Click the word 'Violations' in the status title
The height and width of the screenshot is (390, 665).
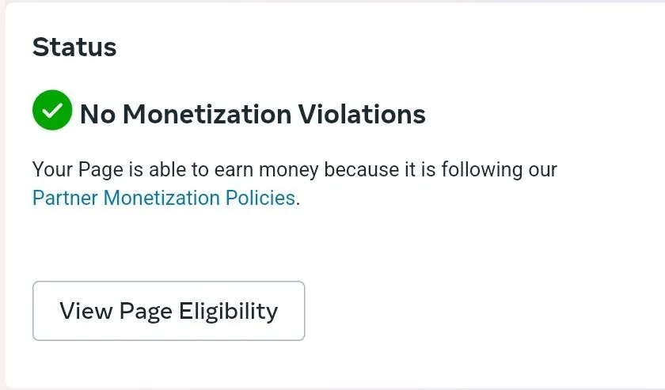361,114
